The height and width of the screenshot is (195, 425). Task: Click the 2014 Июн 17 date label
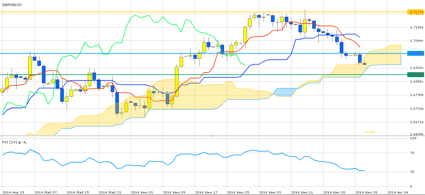(x=206, y=192)
